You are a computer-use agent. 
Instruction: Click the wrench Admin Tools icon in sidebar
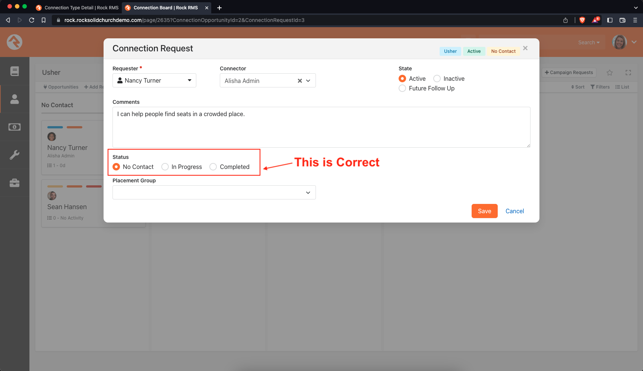click(15, 154)
